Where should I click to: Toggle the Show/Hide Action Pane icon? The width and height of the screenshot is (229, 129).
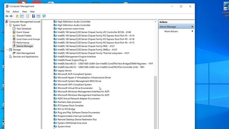pyautogui.click(x=38, y=16)
